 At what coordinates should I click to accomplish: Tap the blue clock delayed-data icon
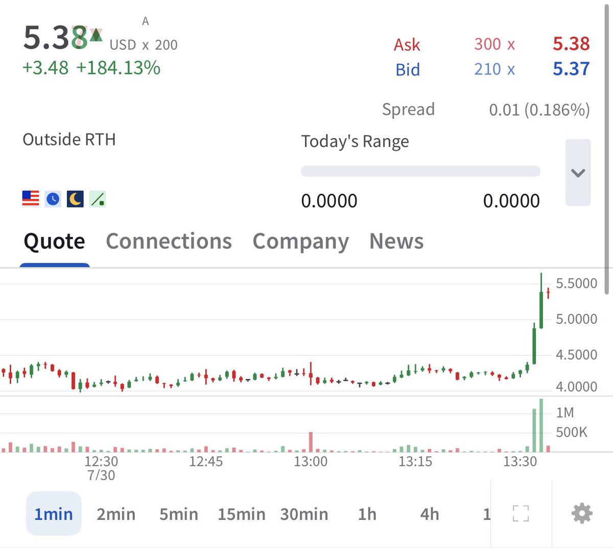tap(53, 198)
